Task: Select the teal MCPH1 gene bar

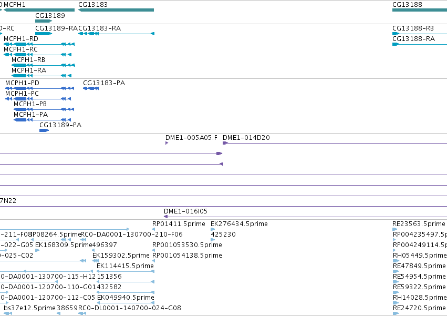Action: (39, 10)
